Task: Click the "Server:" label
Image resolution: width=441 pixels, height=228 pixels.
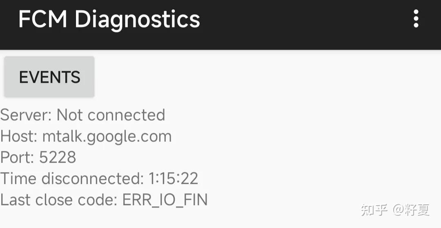Action: (x=26, y=115)
